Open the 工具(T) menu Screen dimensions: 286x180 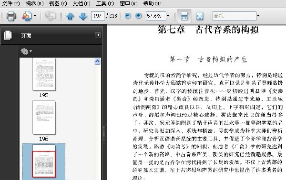click(x=105, y=3)
